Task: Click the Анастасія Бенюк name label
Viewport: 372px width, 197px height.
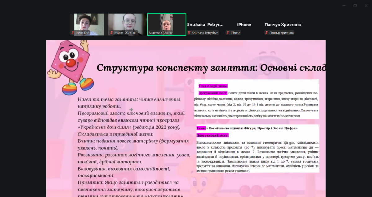Action: point(160,33)
